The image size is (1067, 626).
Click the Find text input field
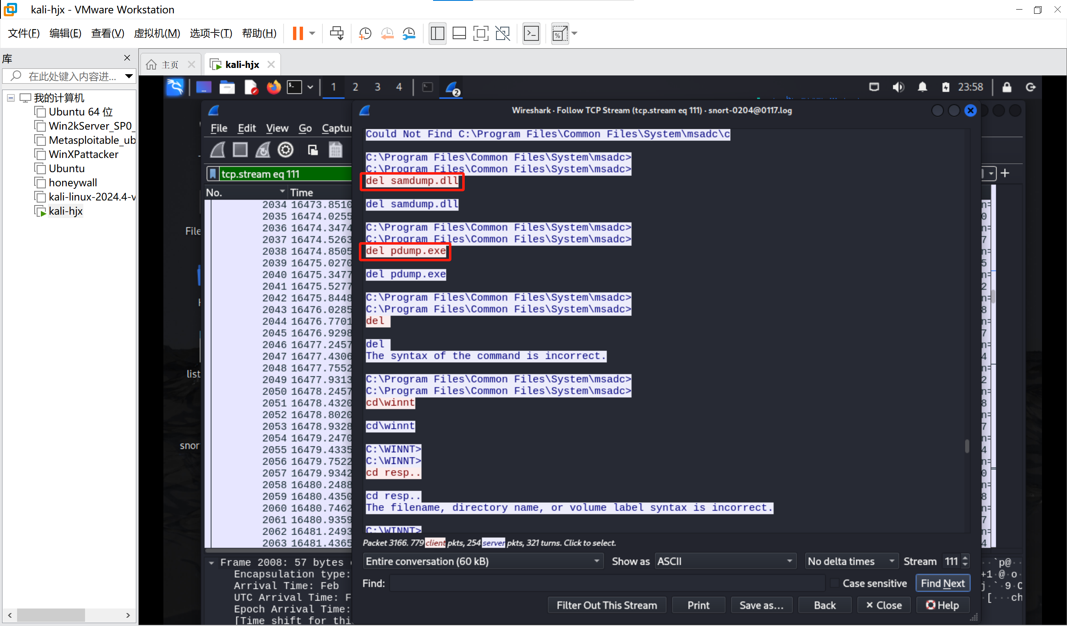point(607,583)
